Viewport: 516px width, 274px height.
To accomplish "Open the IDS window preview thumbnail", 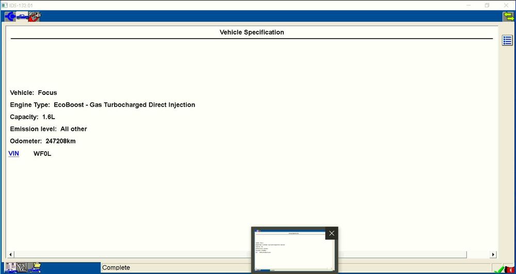I will (x=295, y=251).
